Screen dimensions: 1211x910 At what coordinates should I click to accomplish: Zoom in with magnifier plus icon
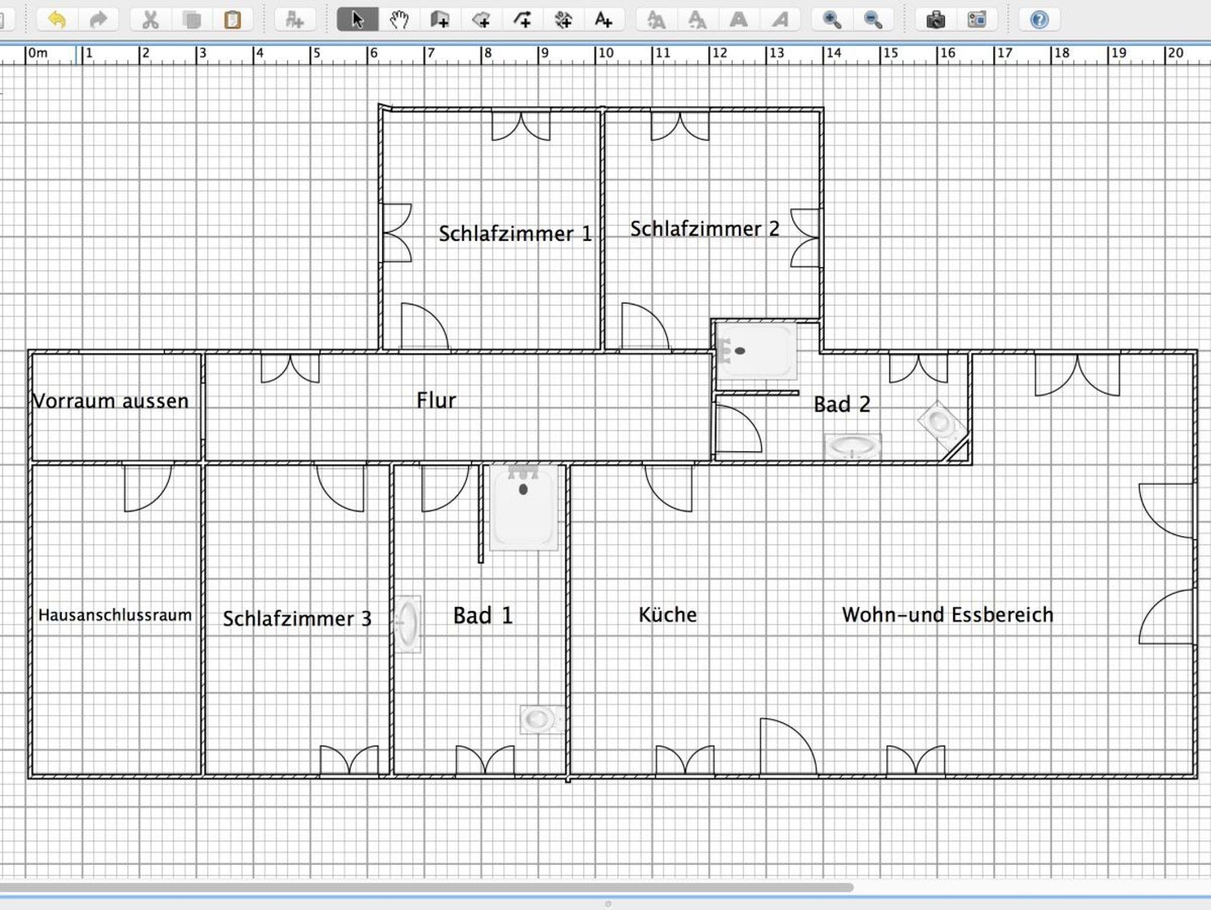[x=832, y=20]
